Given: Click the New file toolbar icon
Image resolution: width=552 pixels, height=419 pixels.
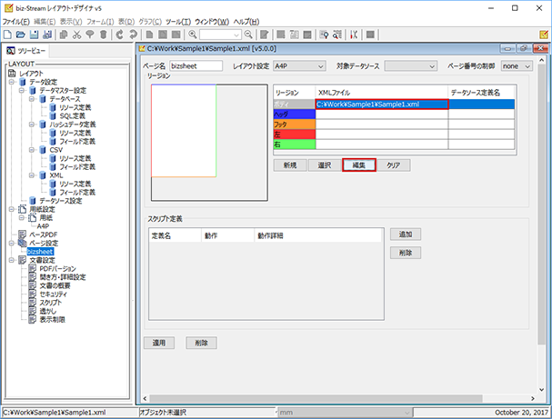Looking at the screenshot, I should tap(8, 34).
